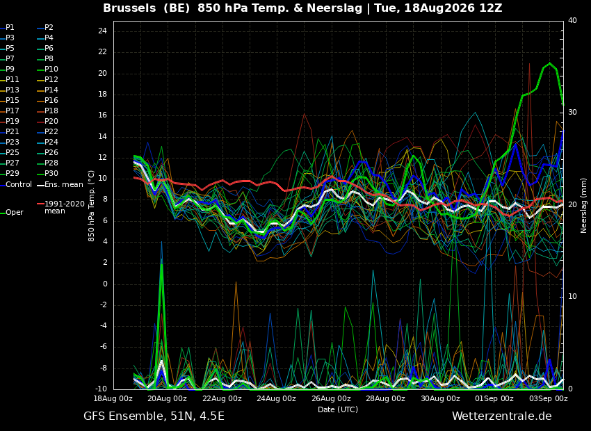Select legend member P14

coord(51,90)
